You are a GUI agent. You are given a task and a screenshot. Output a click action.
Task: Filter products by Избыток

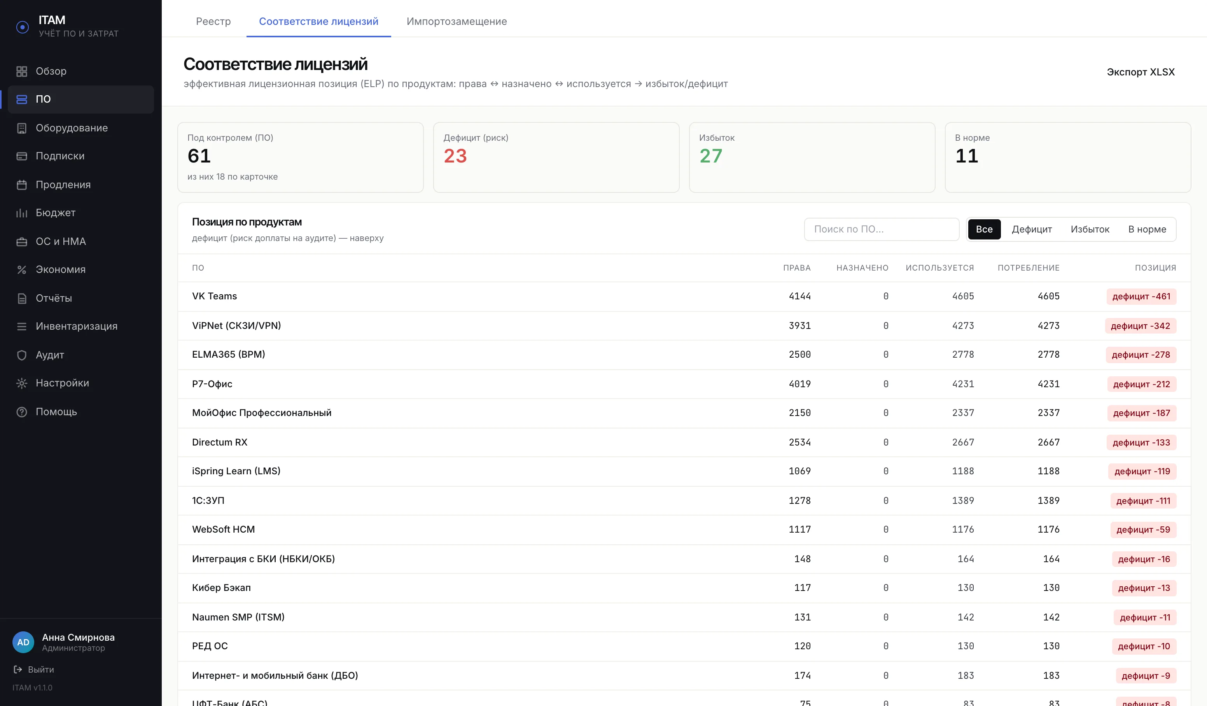tap(1090, 229)
